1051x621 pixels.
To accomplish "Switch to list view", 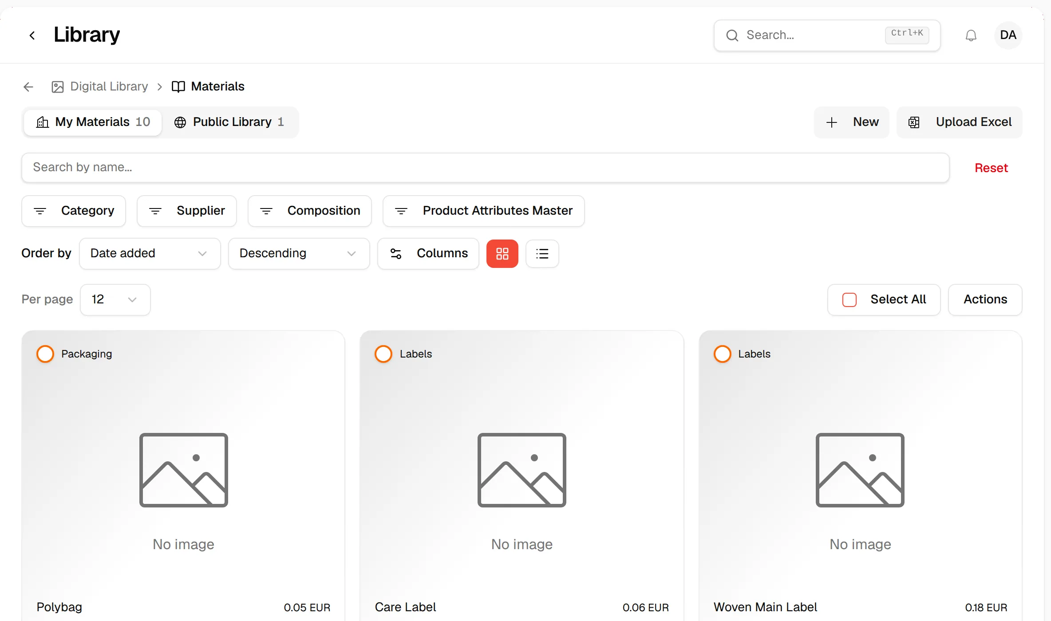I will pyautogui.click(x=542, y=254).
